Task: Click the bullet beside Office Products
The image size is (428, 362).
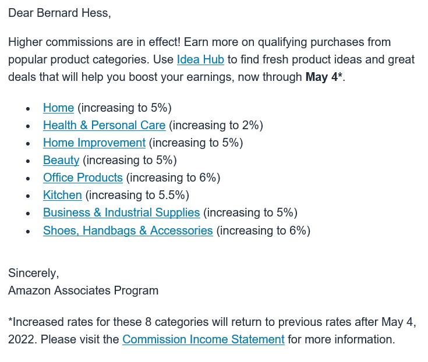Action: click(x=28, y=179)
